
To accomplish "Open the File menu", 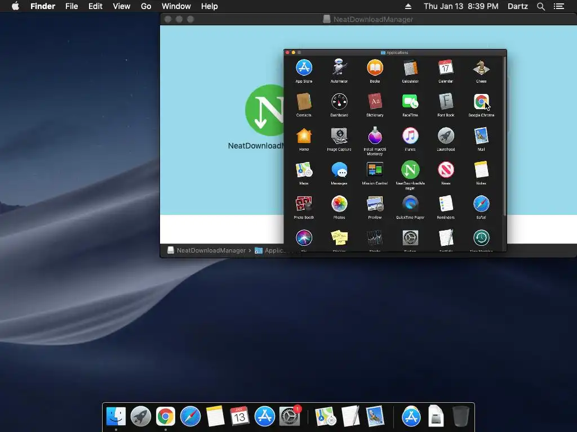I will tap(72, 6).
